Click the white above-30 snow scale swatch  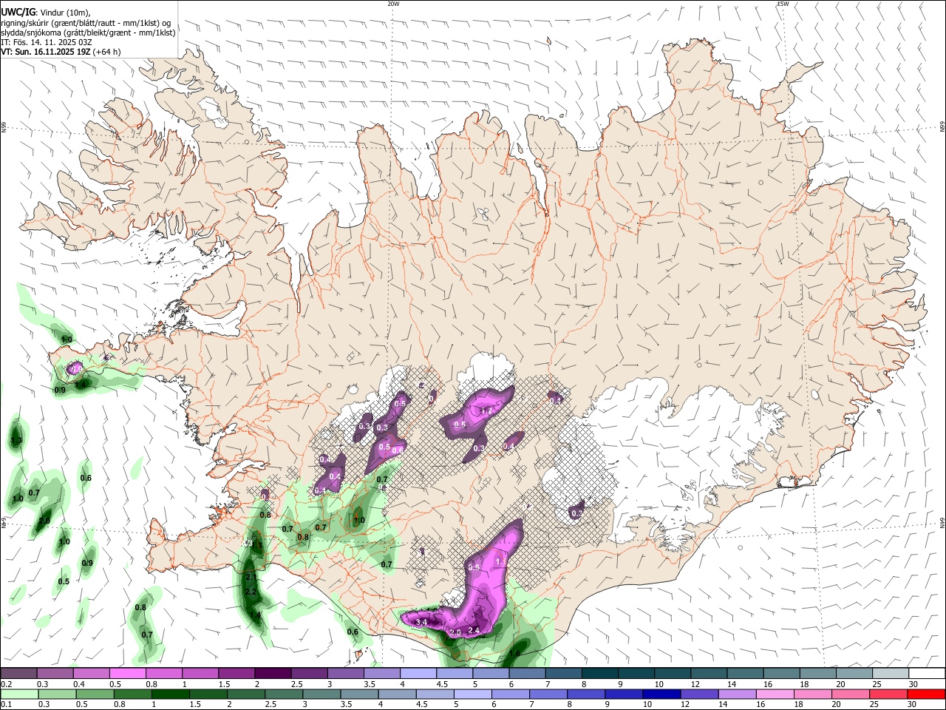point(928,673)
